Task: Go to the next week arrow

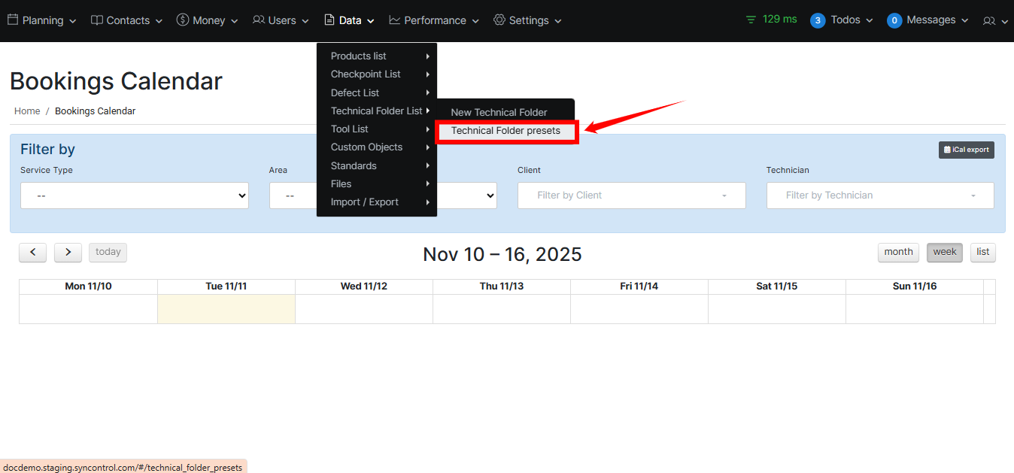Action: point(68,253)
